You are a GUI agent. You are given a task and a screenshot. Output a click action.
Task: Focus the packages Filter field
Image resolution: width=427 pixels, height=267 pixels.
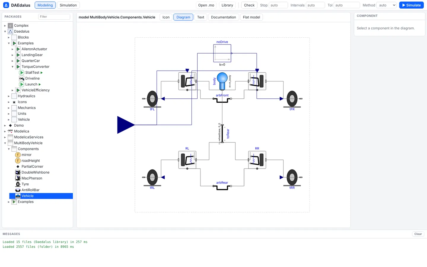pos(54,17)
